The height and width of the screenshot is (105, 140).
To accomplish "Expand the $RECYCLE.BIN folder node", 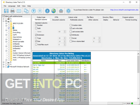I will pyautogui.click(x=6, y=23).
